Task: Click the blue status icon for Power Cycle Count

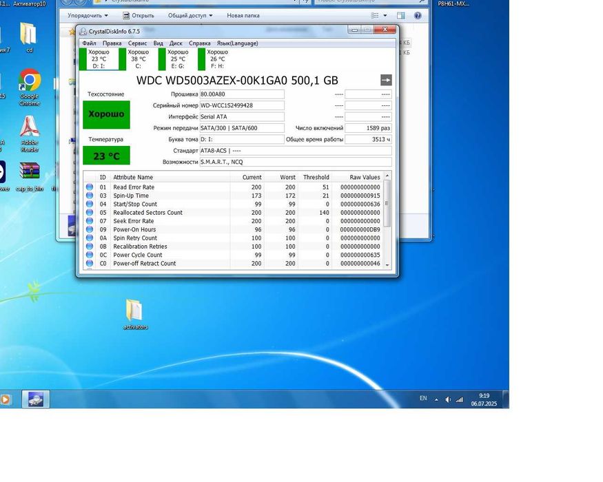Action: coord(90,255)
